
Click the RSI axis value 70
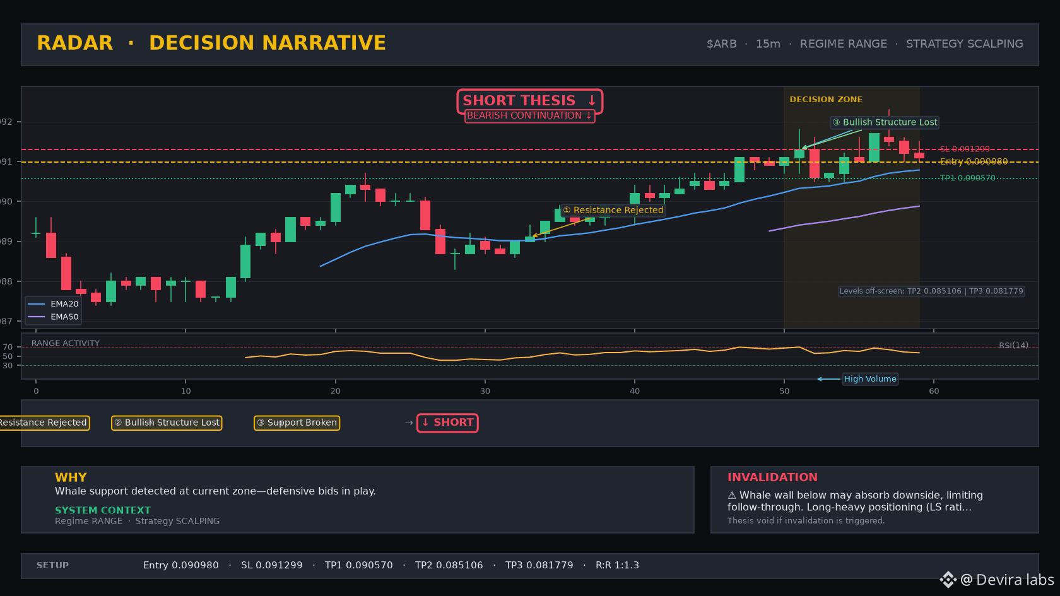(8, 348)
